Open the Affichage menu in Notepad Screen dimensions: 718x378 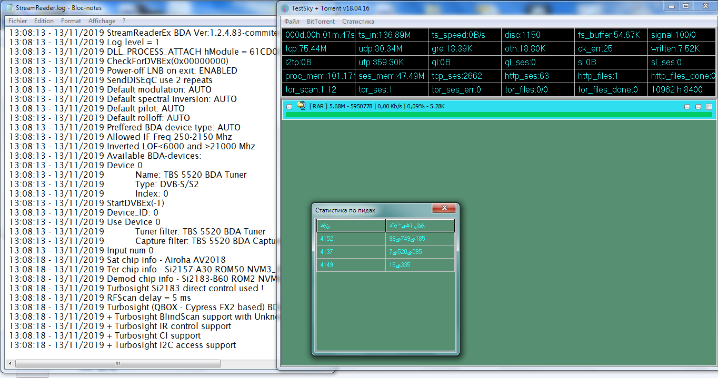point(102,21)
